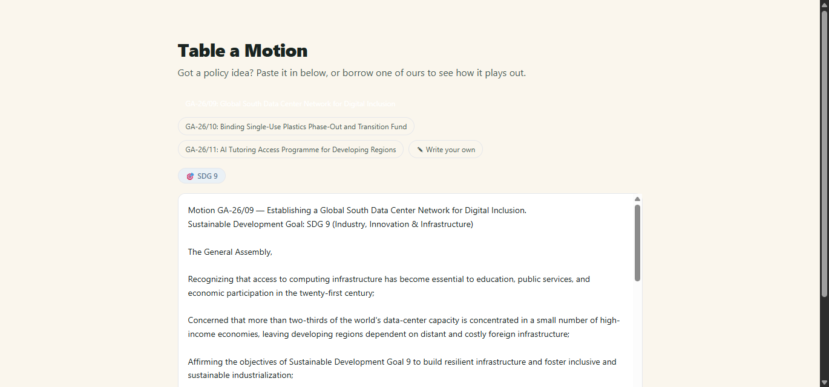
Task: Click the page scrollbar's bottom arrow
Action: 824,382
